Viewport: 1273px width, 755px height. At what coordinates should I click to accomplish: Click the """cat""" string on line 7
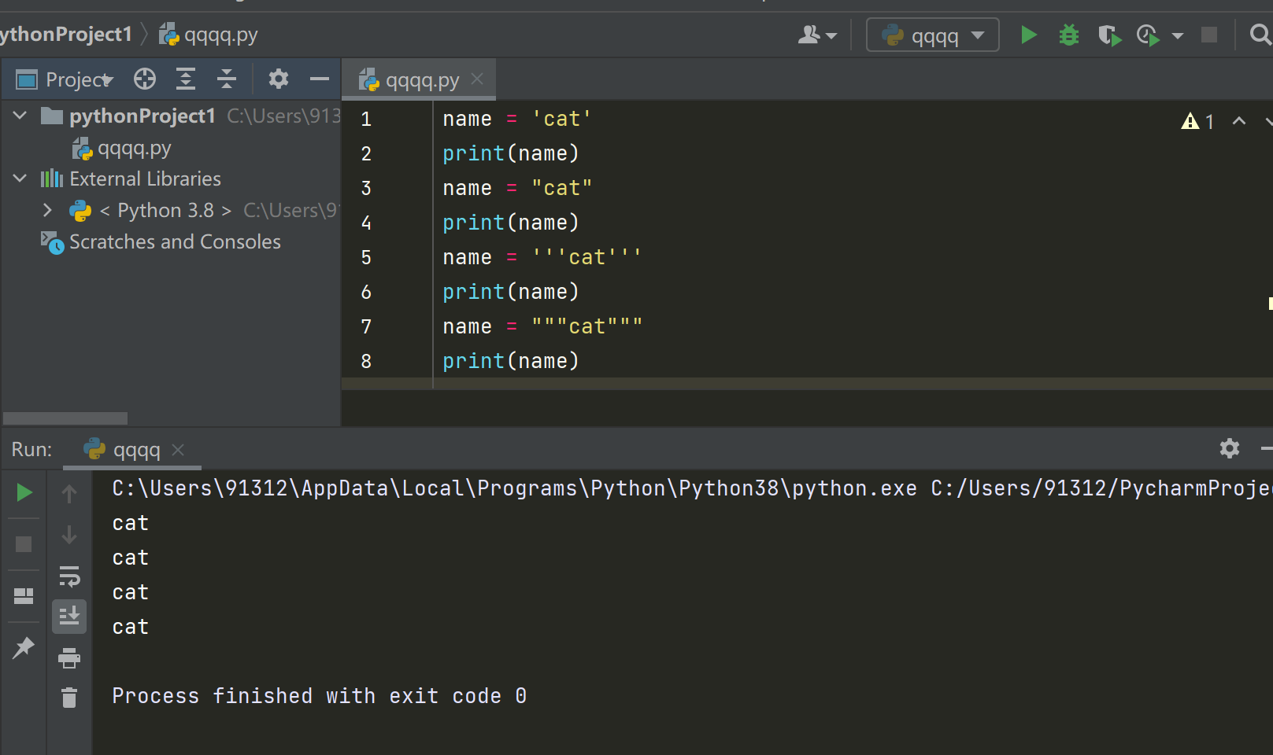pos(587,326)
